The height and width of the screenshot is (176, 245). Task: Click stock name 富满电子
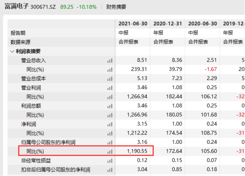[17, 6]
